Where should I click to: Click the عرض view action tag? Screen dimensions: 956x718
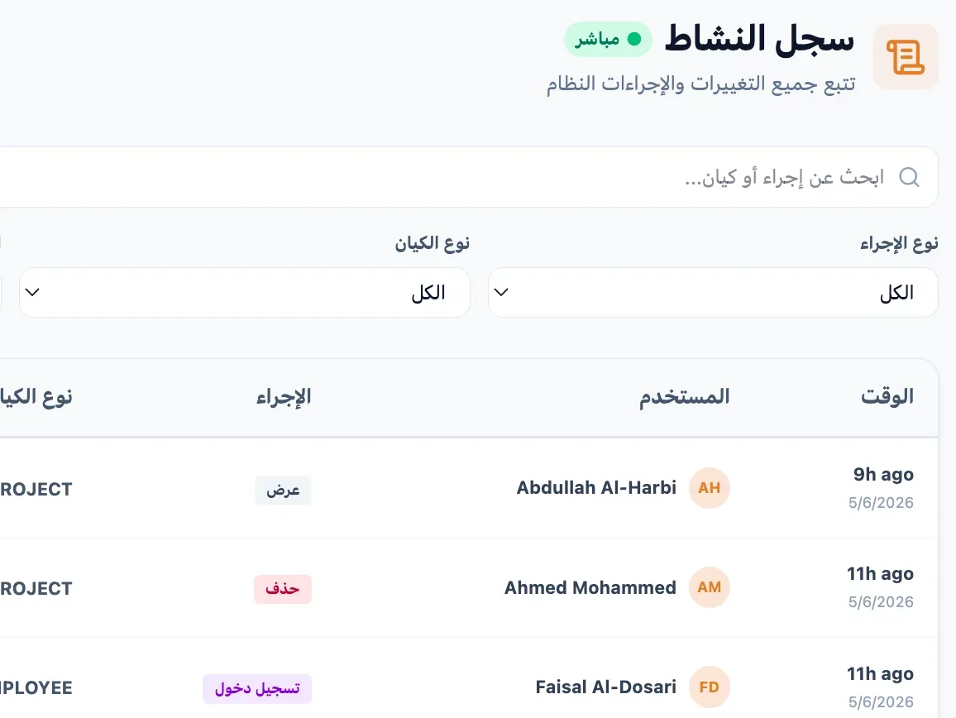pos(283,490)
